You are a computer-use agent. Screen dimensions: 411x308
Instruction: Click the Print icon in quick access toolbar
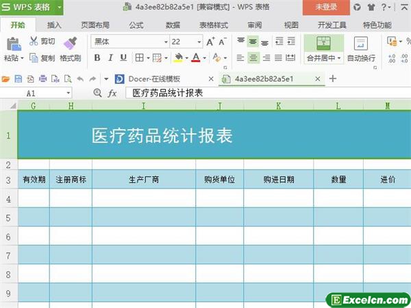pyautogui.click(x=42, y=79)
